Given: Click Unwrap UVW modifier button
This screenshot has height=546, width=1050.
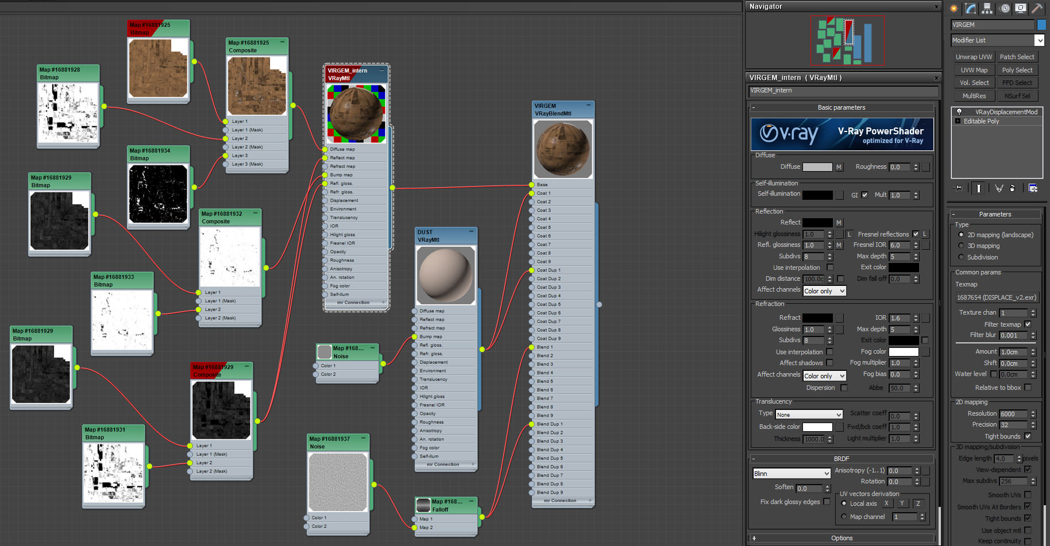Looking at the screenshot, I should (974, 57).
